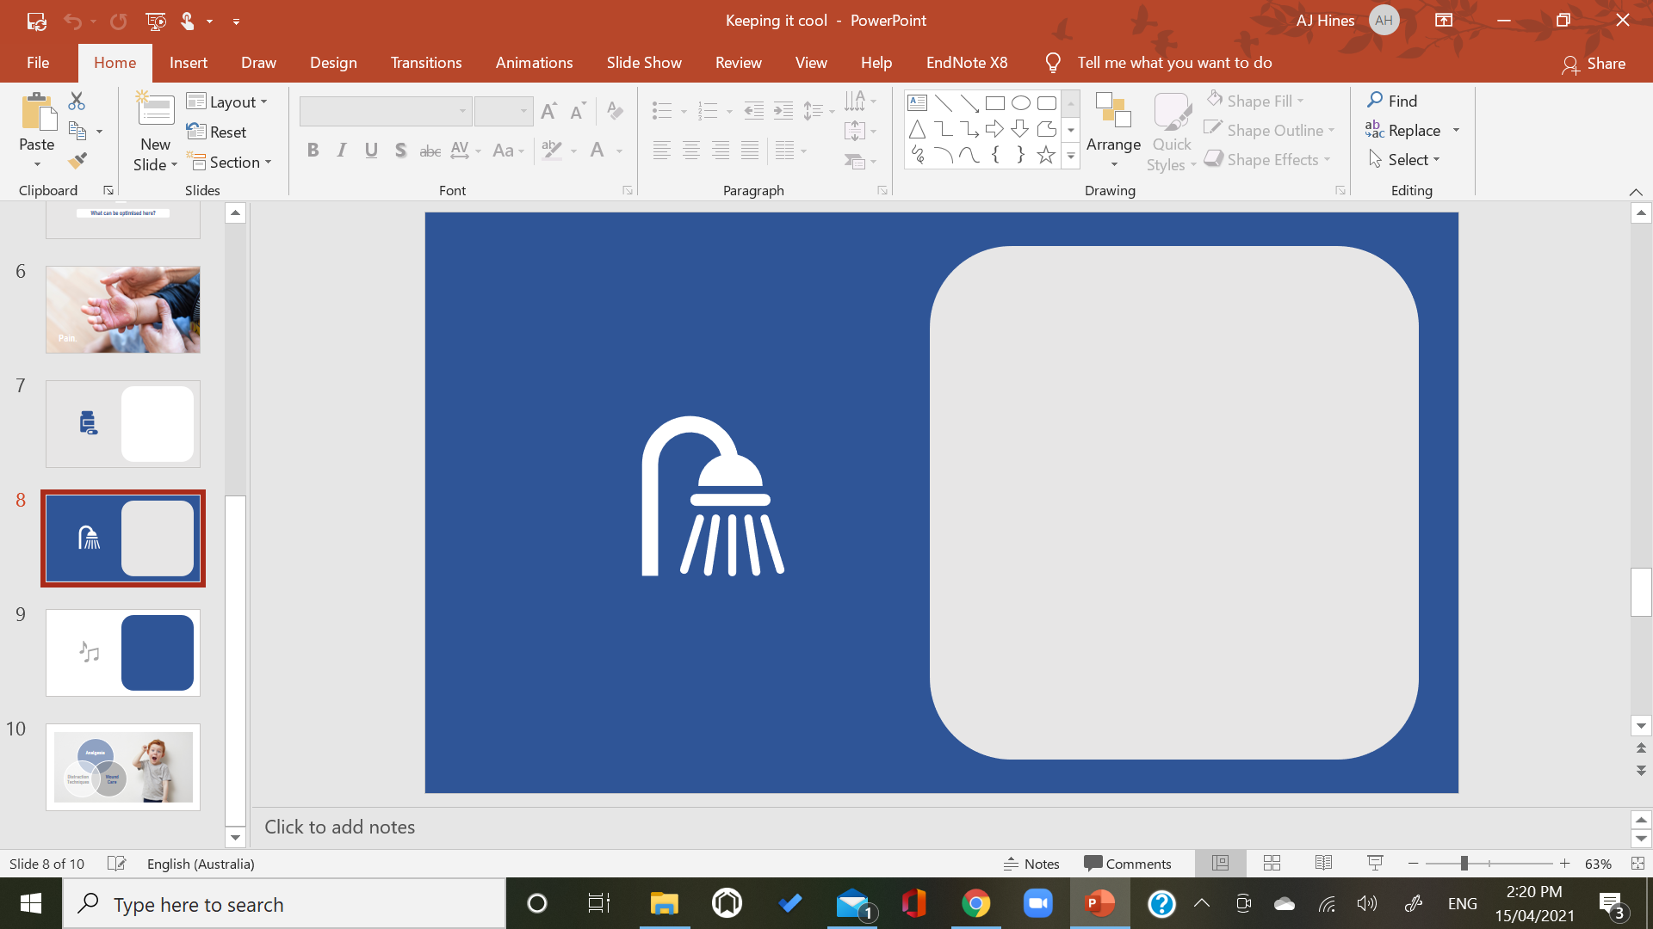Click the zoom slider handle
1653x929 pixels.
tap(1464, 864)
